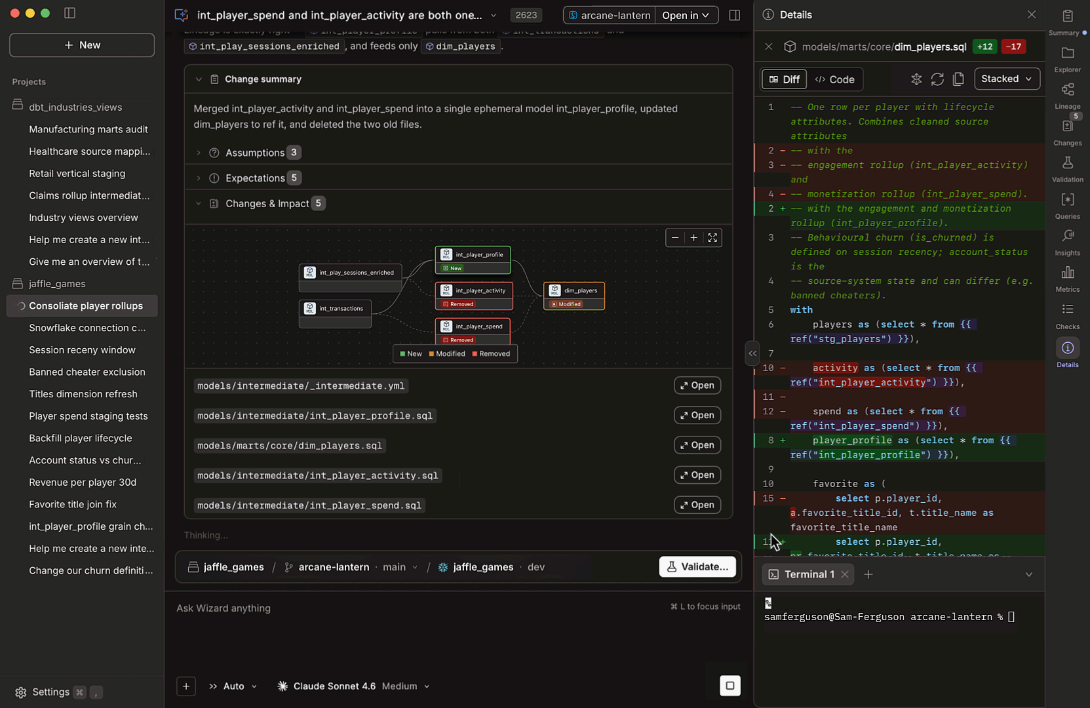The image size is (1090, 708).
Task: Open the Auto mode dropdown
Action: pos(233,686)
